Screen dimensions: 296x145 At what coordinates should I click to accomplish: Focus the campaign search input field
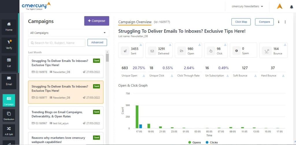tap(57, 43)
